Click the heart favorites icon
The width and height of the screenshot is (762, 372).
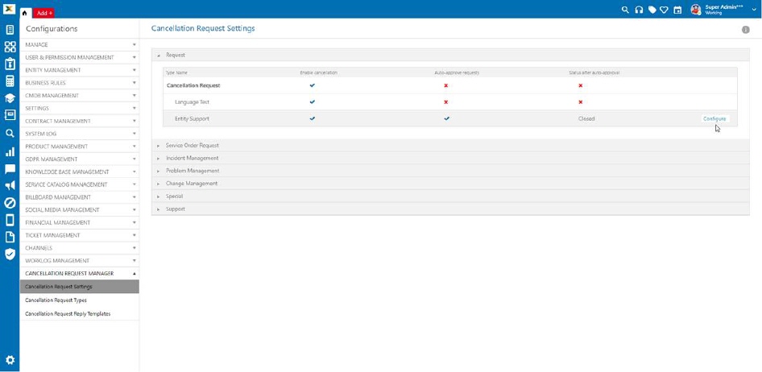click(x=665, y=10)
